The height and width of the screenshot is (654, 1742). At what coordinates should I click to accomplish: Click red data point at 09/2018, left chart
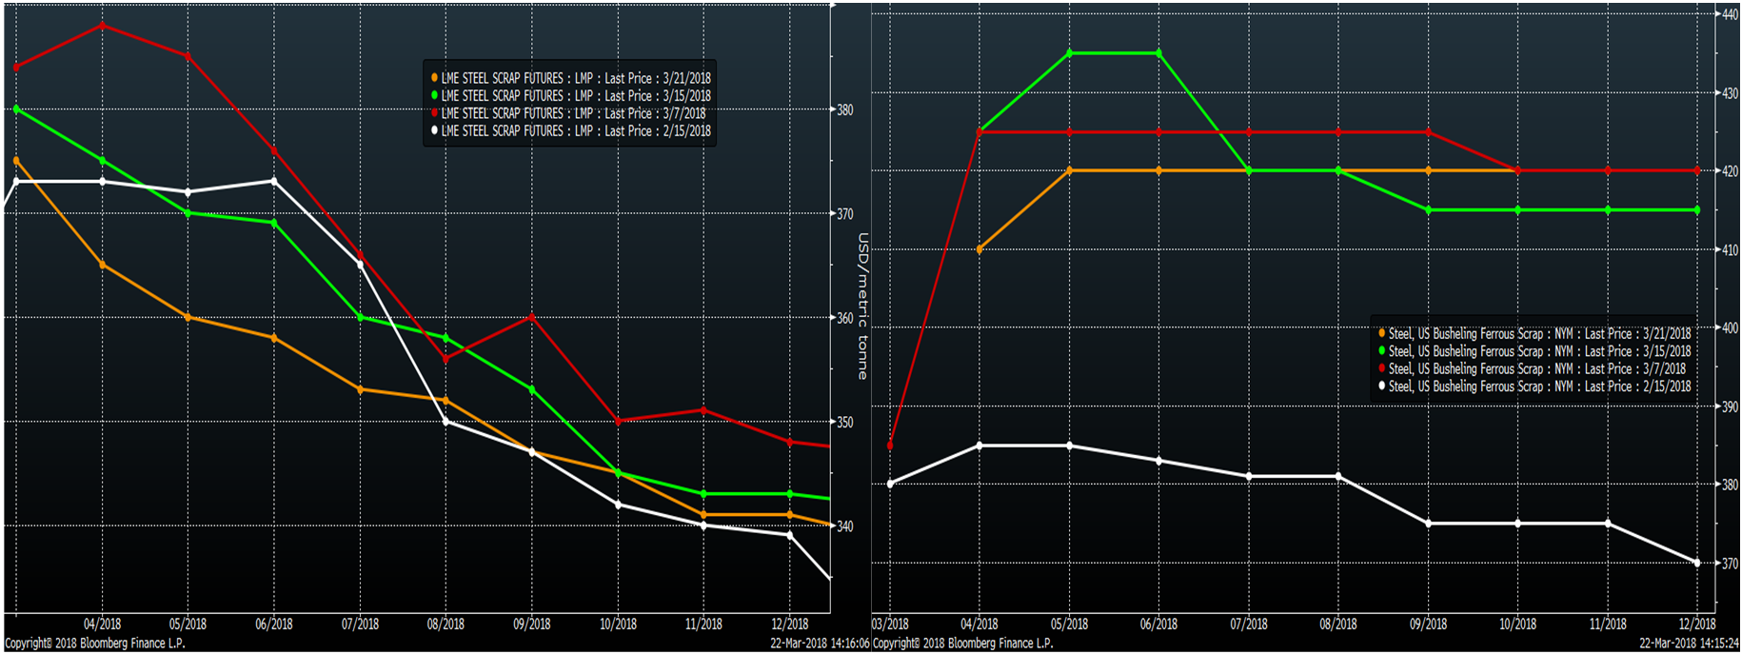[532, 317]
